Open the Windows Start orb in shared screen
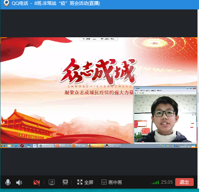This screenshot has height=192, width=199. 3,146
